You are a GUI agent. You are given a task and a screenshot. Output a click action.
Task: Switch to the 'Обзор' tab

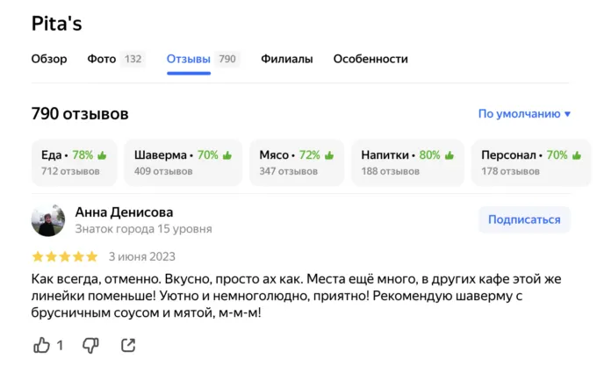pyautogui.click(x=49, y=59)
